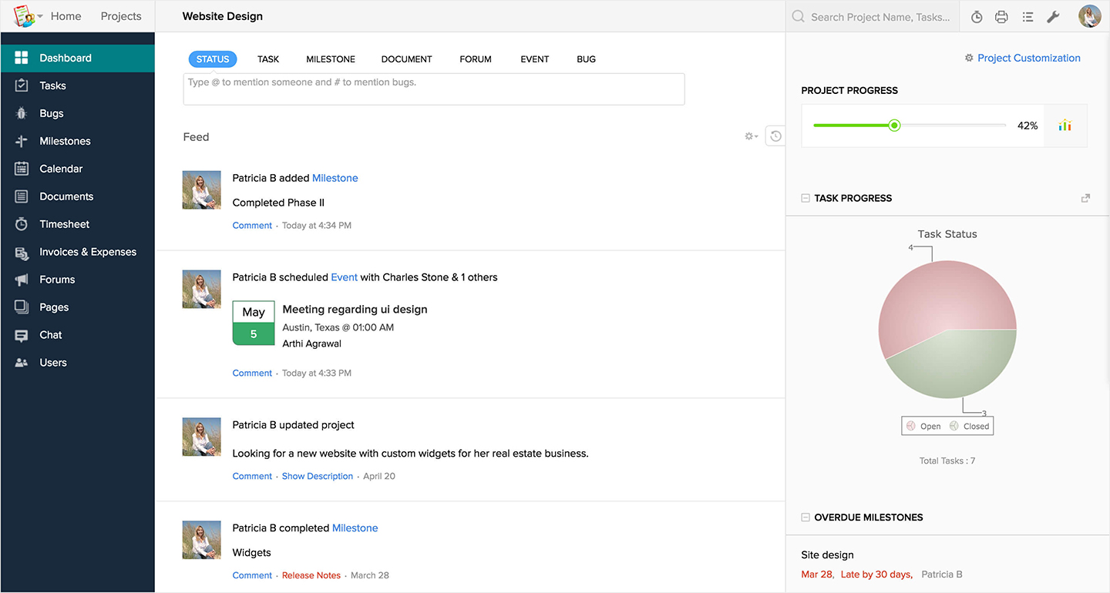Open Bugs from the sidebar
The image size is (1110, 593).
click(x=51, y=113)
